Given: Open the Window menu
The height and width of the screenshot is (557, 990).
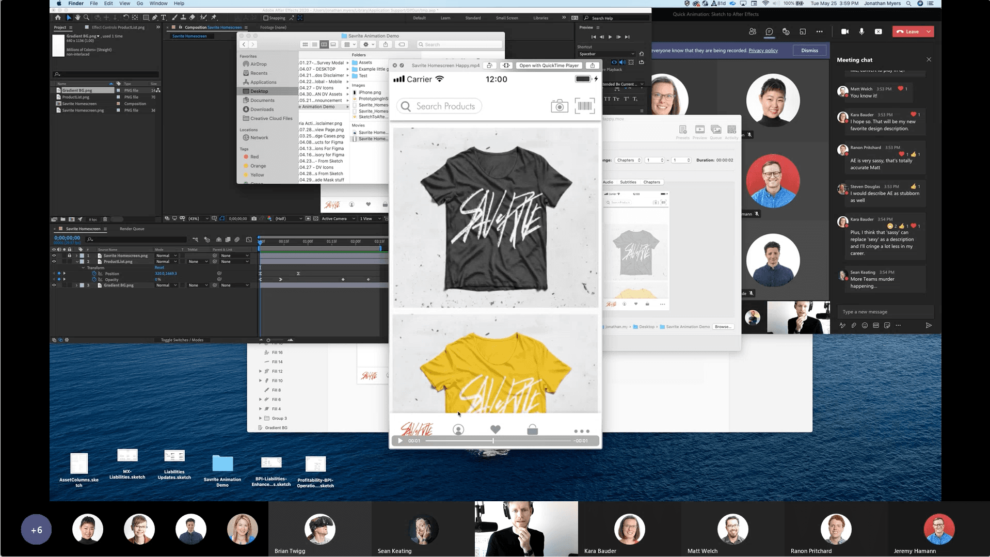Looking at the screenshot, I should 158,3.
